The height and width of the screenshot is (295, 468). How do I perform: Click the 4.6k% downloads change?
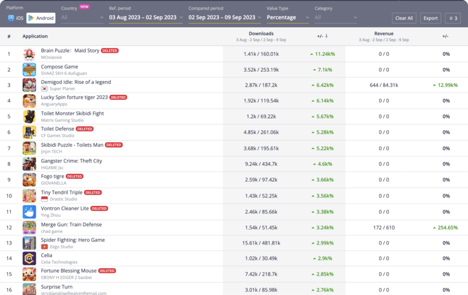click(323, 164)
